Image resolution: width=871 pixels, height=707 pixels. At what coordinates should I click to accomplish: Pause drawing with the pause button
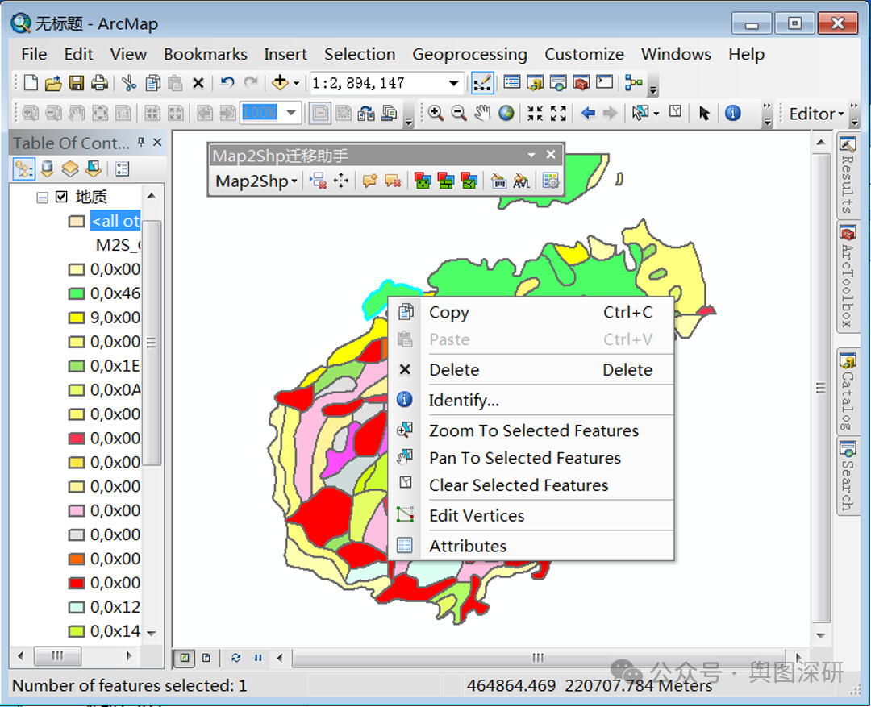[x=258, y=658]
